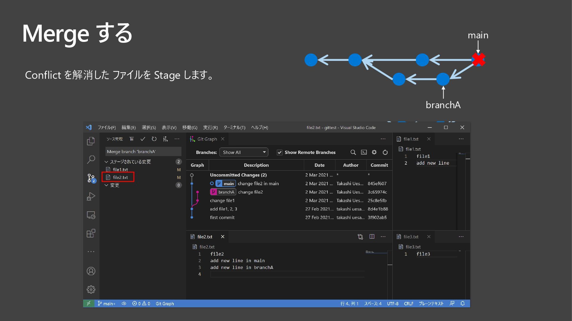
Task: Switch to the file3.txt editor tab
Action: click(411, 237)
